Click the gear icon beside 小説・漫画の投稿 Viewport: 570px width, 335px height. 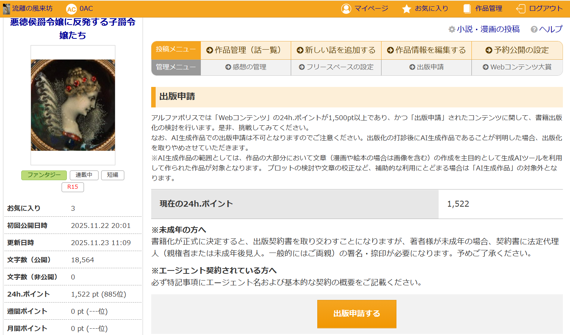pos(452,29)
